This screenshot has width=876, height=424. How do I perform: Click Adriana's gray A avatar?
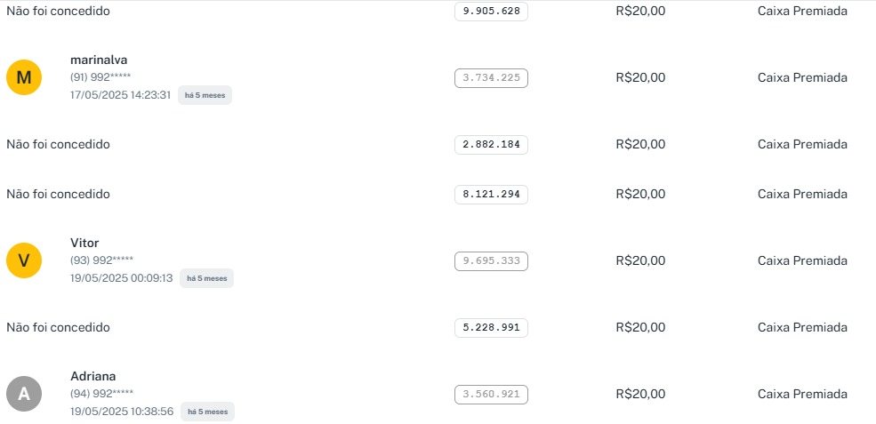coord(24,394)
